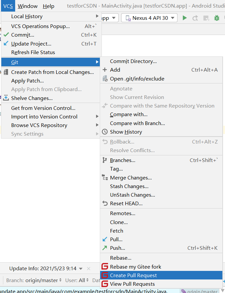Choose Get from Version Control

[x=51, y=108]
